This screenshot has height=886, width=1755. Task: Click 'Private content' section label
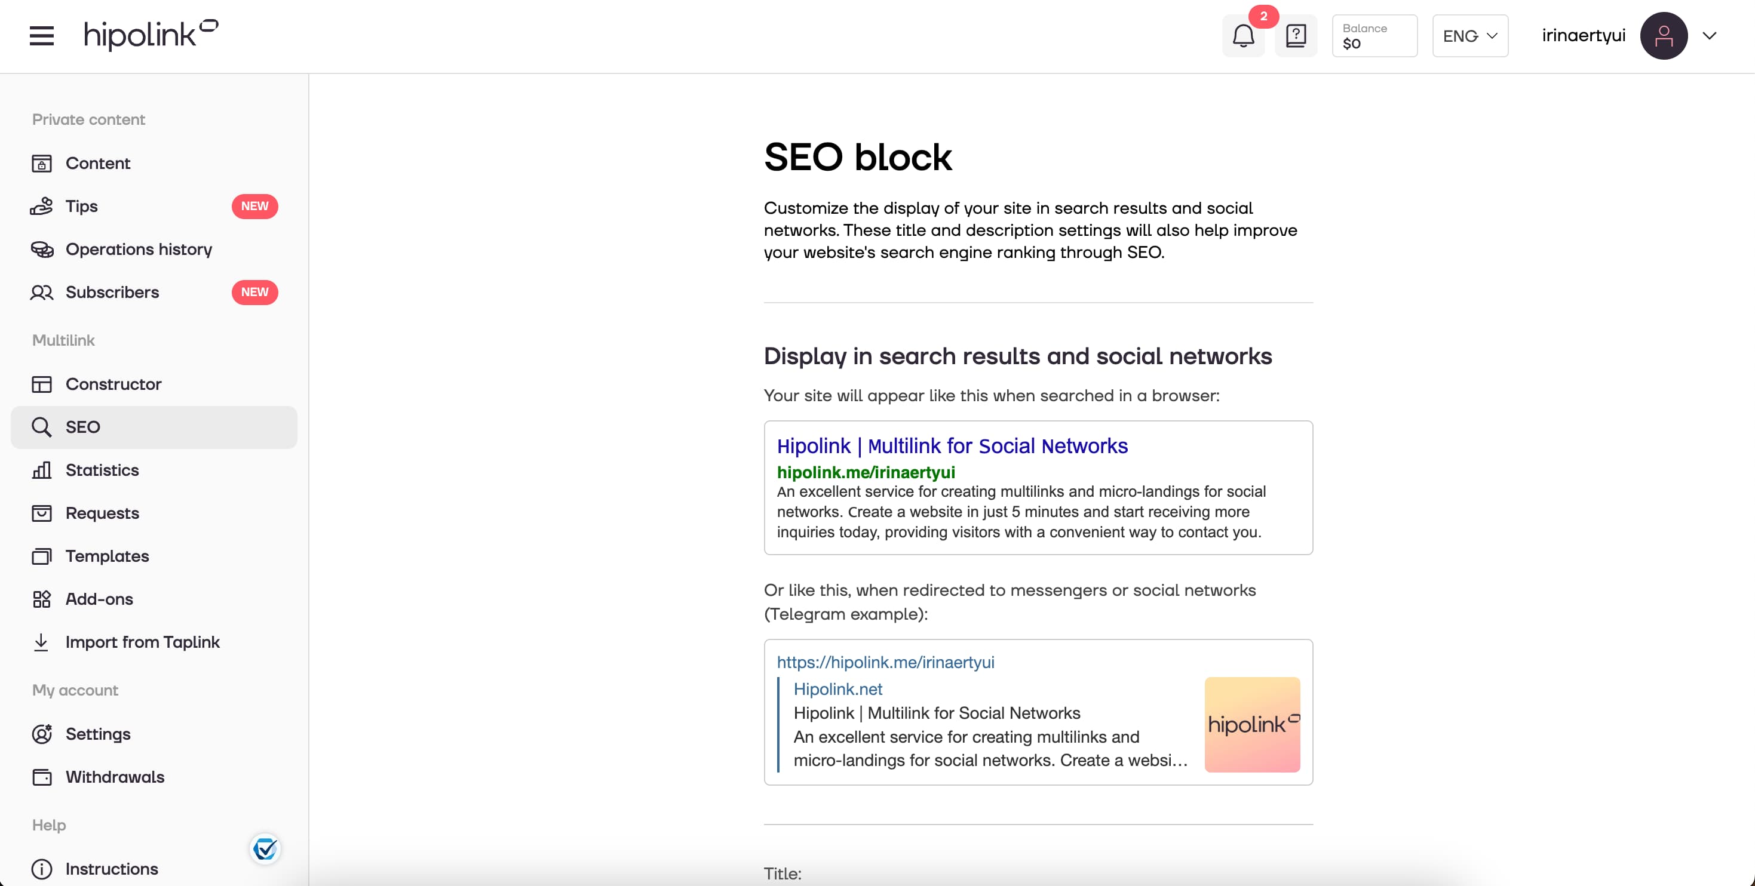(88, 120)
